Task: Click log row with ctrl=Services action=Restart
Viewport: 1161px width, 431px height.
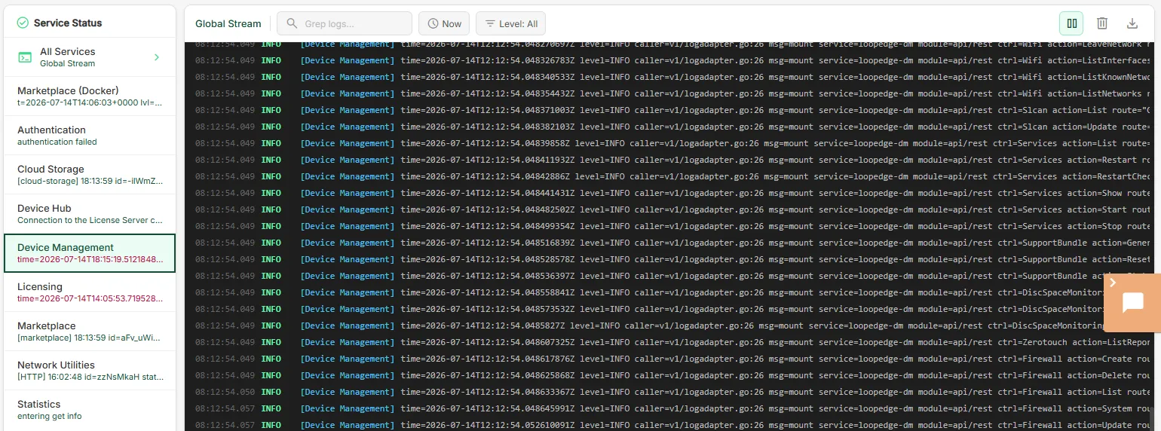Action: (668, 160)
